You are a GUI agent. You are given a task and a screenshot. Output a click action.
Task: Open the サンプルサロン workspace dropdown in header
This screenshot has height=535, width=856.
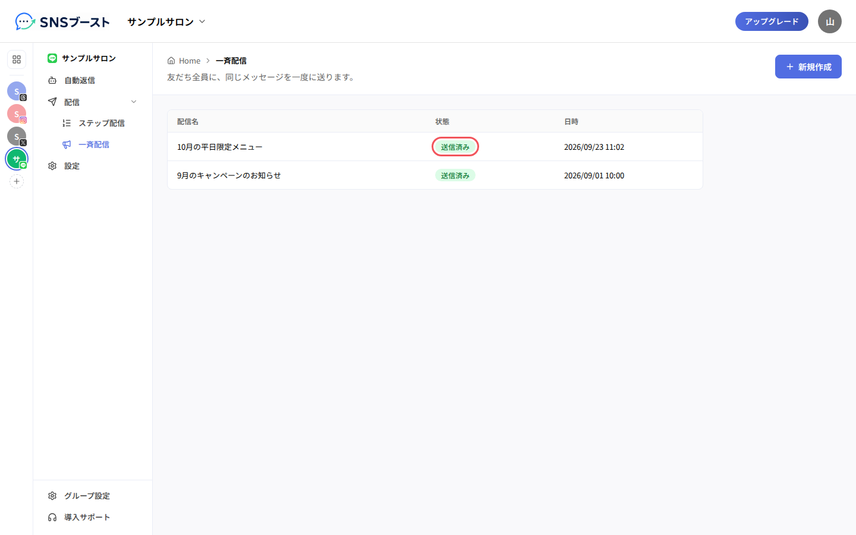[166, 21]
